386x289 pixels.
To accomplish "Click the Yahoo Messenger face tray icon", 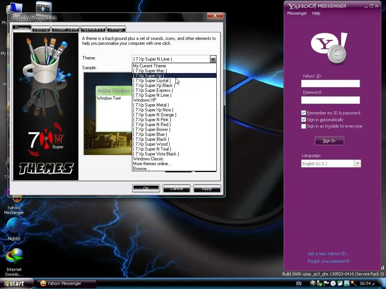I will [333, 283].
